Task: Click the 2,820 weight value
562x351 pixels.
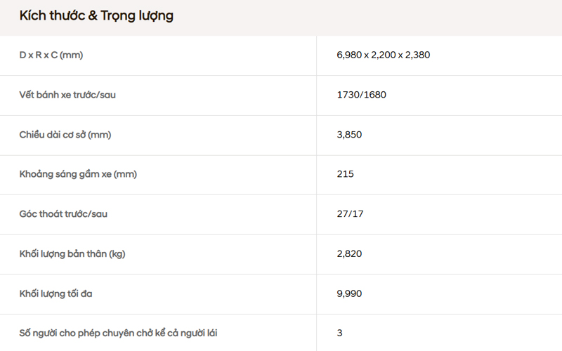Action: (x=349, y=254)
